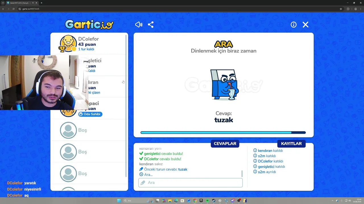Click the 'genişletici katıldı' log entry
This screenshot has height=204, width=364.
pos(269,167)
